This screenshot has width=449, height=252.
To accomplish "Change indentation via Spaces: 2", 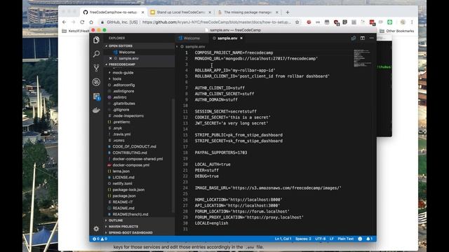I will point(303,239).
